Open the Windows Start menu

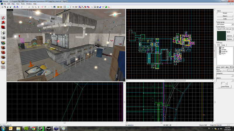pos(3,128)
